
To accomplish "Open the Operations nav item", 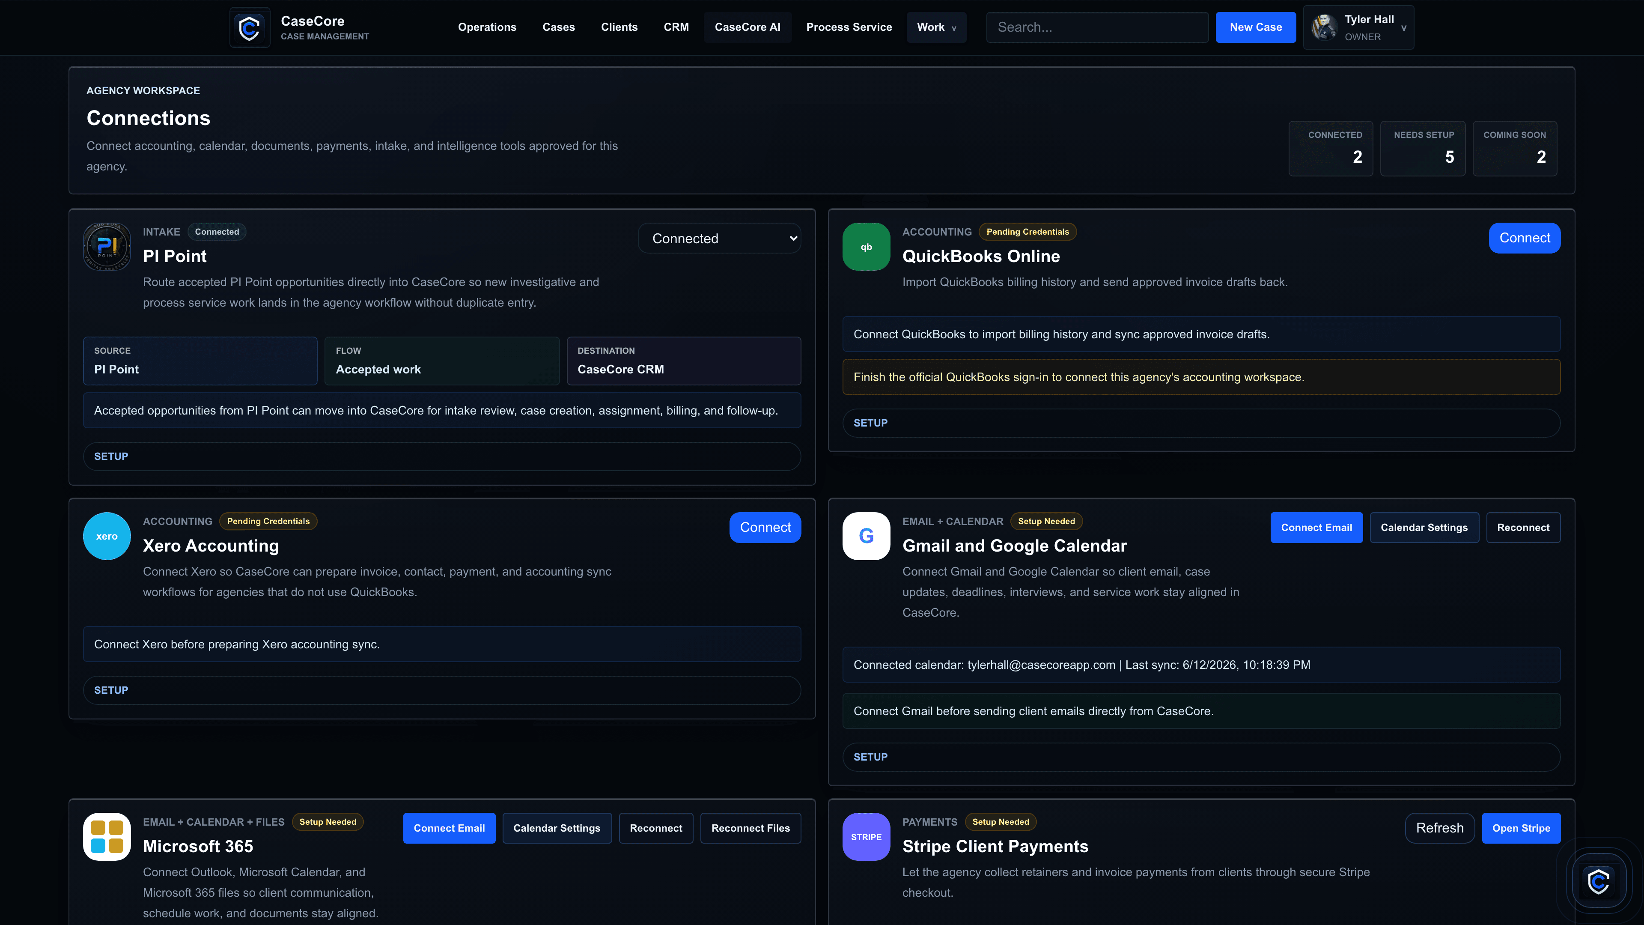I will 487,27.
